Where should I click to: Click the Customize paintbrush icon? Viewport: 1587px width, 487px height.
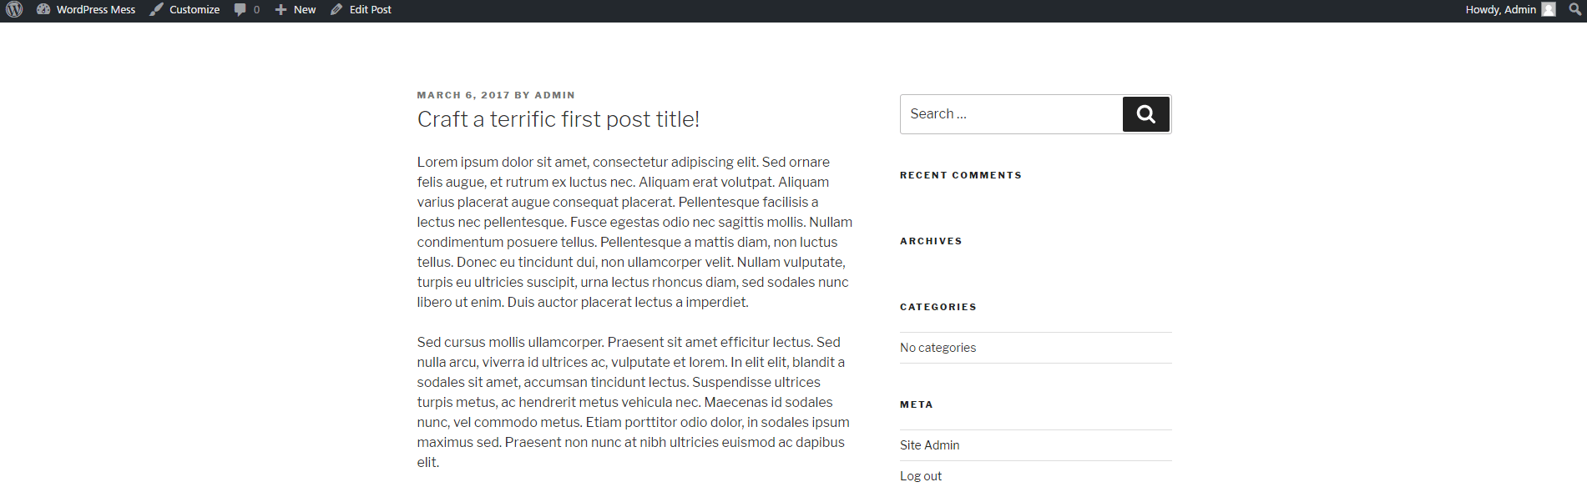(x=157, y=10)
